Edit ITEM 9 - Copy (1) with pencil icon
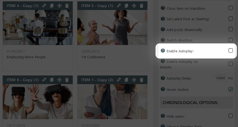 click(44, 80)
